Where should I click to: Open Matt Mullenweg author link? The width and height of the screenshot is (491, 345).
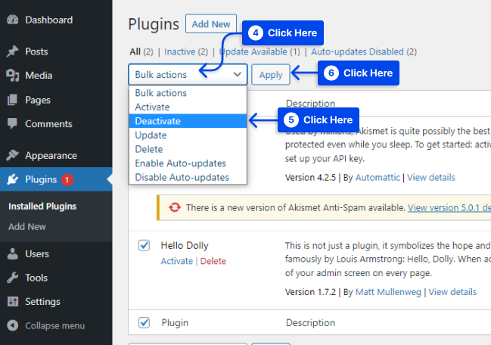(x=388, y=292)
